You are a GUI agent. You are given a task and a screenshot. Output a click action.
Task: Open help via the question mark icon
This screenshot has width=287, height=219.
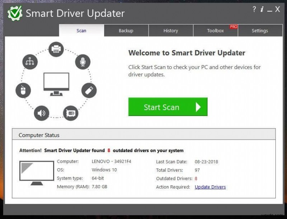click(254, 9)
